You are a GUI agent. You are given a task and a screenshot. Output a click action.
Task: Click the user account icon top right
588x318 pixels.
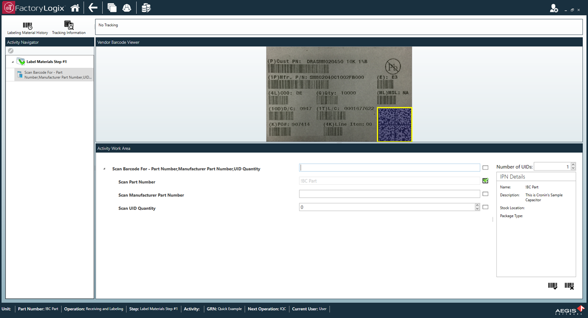click(x=554, y=8)
